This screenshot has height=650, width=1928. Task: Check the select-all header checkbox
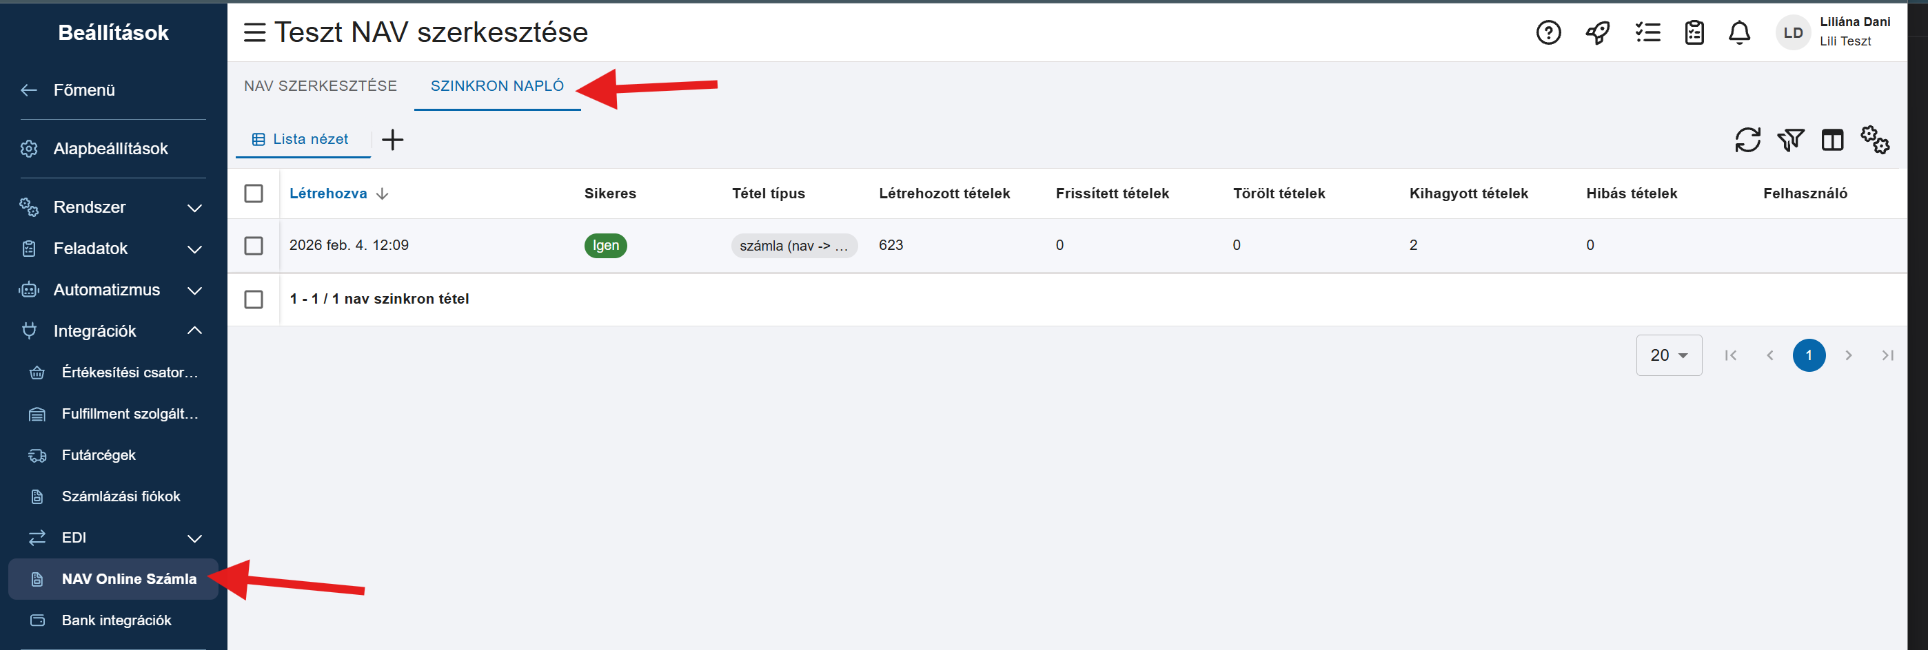(x=254, y=193)
